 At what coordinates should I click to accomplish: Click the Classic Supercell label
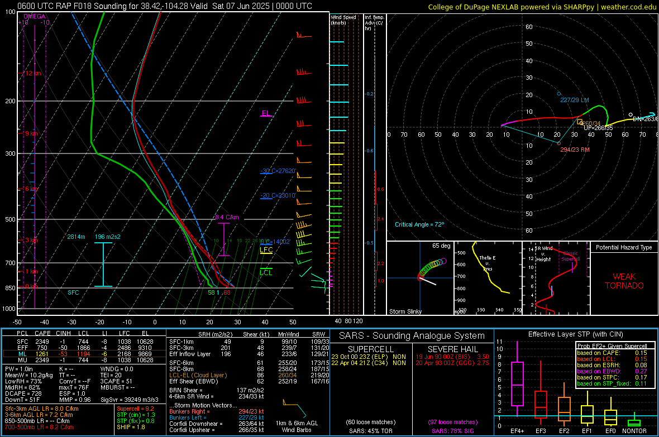pos(570,256)
